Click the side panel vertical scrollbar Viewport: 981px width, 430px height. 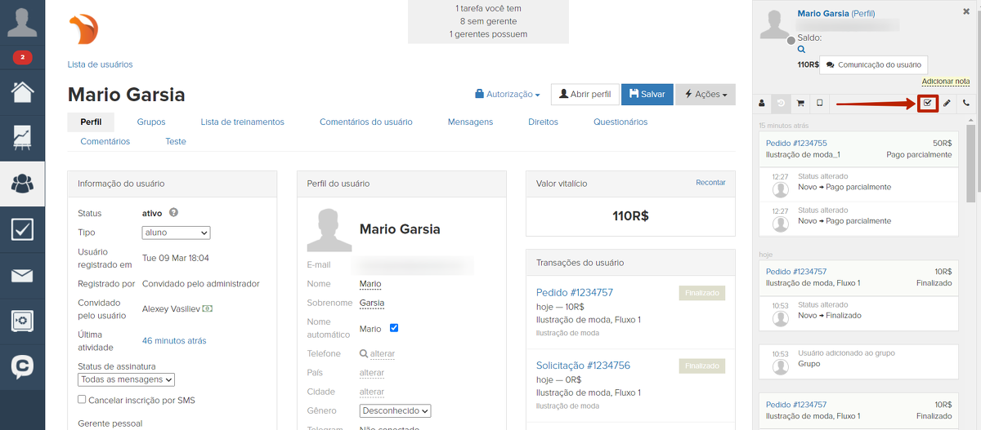[970, 163]
